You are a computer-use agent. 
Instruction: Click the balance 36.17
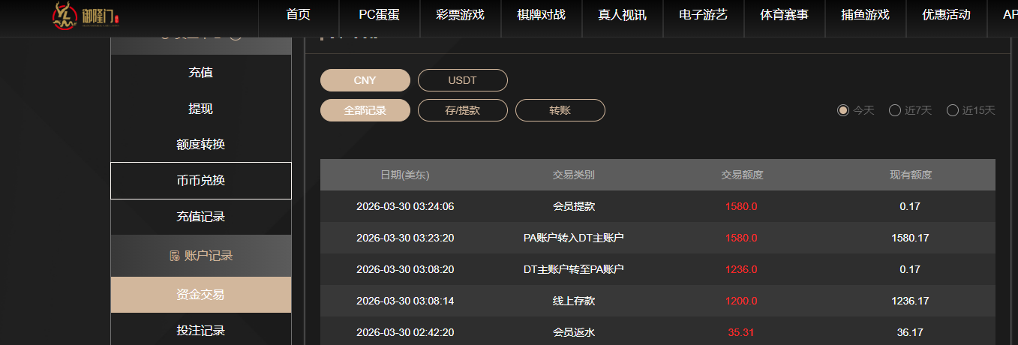pyautogui.click(x=911, y=332)
